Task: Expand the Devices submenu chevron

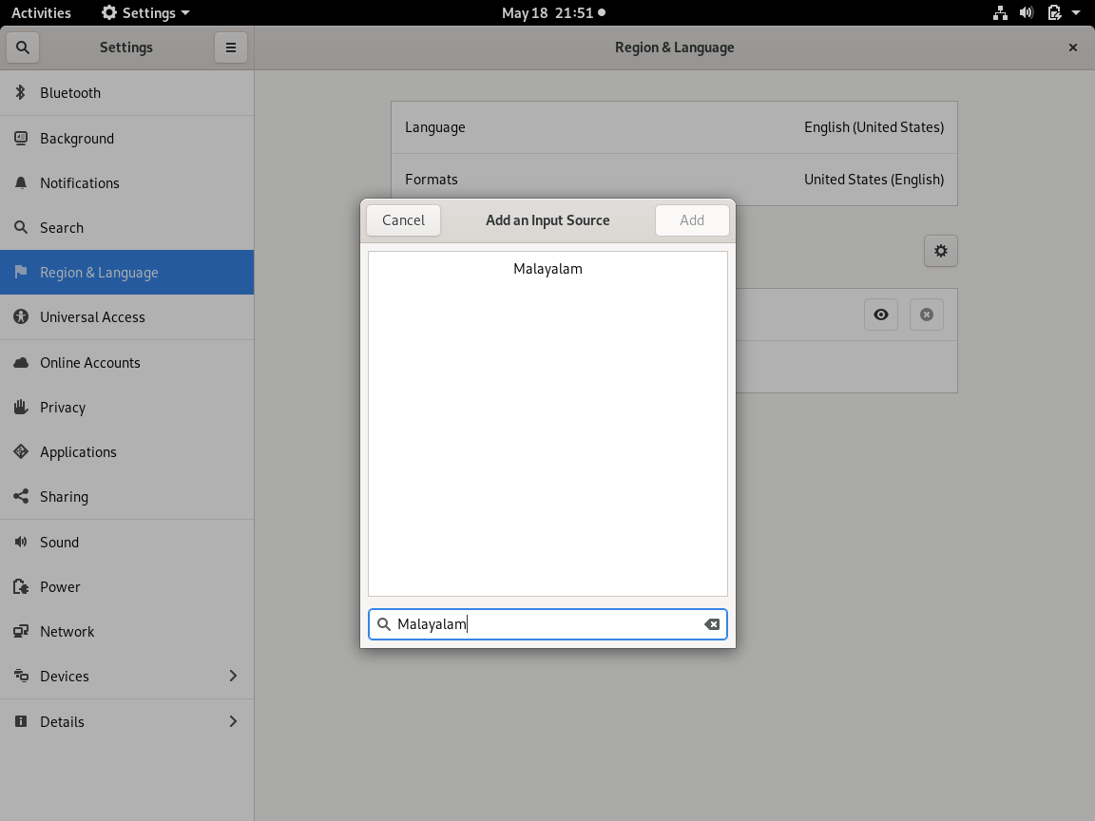Action: (x=233, y=676)
